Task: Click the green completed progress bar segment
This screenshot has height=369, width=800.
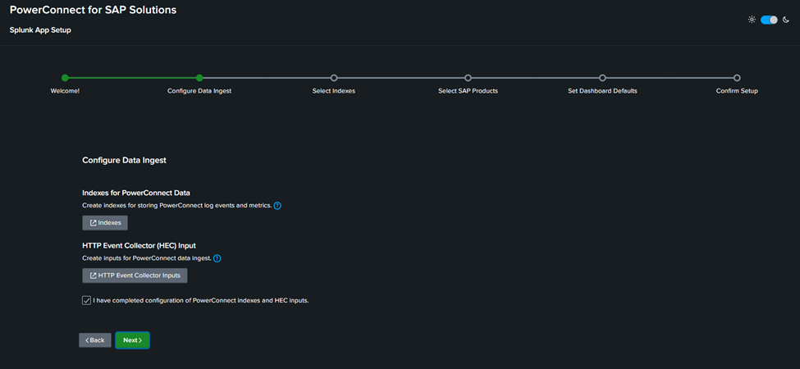Action: pyautogui.click(x=131, y=78)
